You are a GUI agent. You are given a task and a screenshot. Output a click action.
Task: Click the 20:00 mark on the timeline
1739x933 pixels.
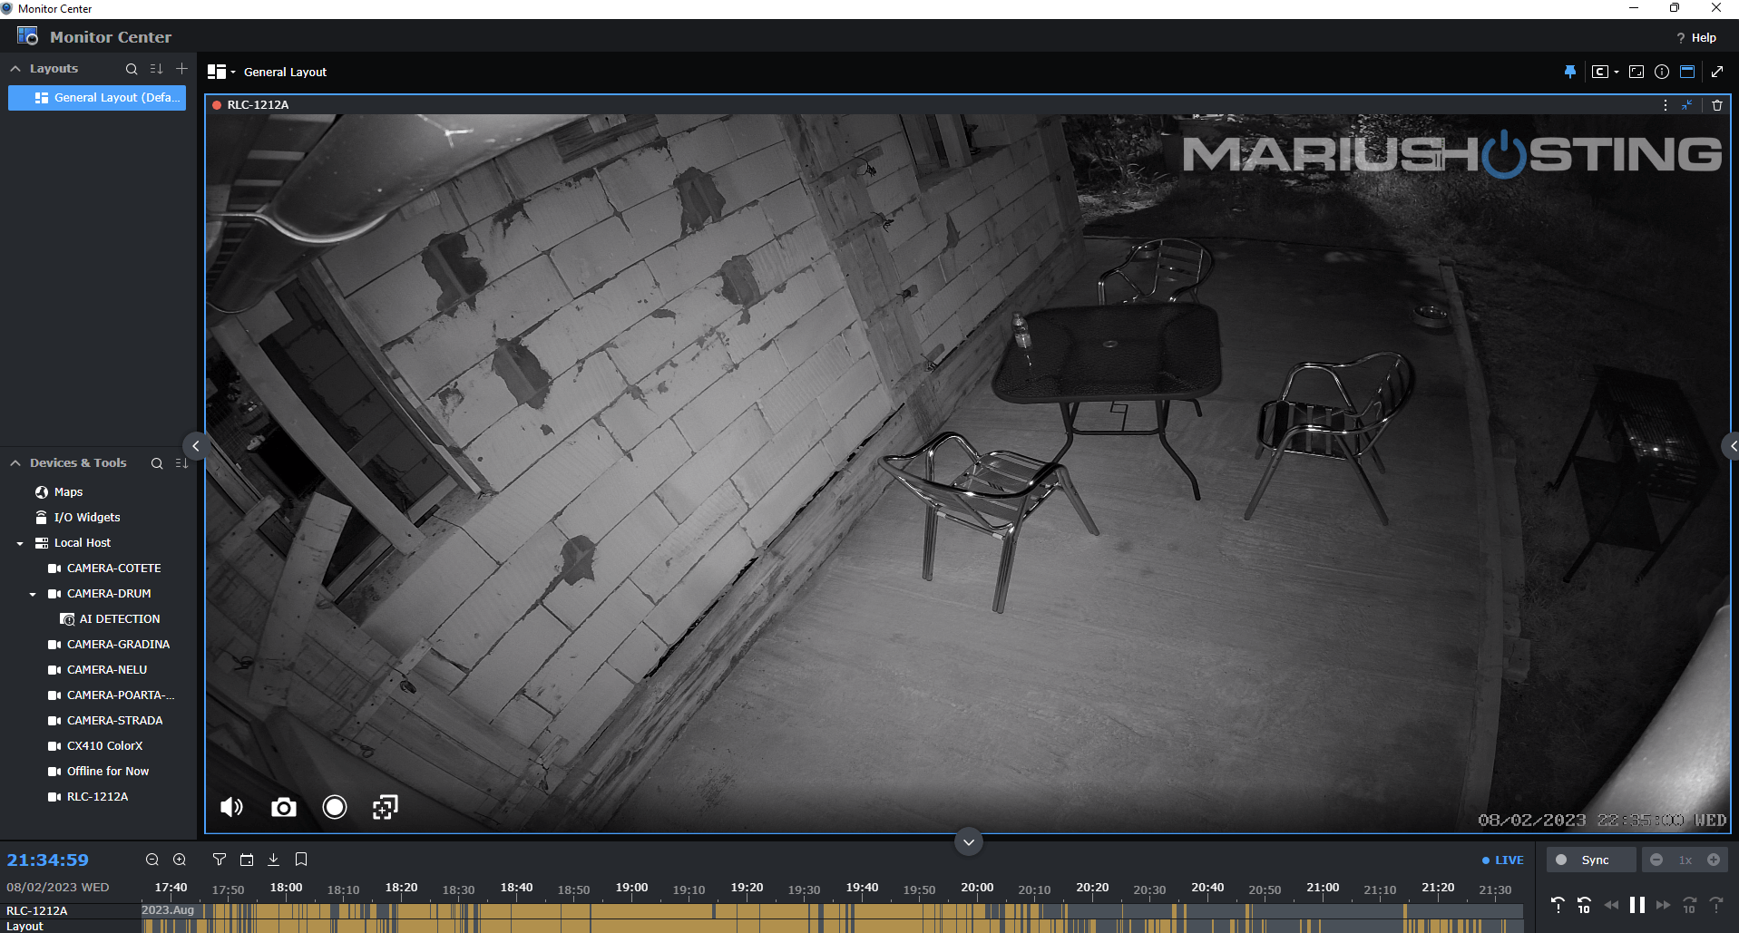(977, 888)
